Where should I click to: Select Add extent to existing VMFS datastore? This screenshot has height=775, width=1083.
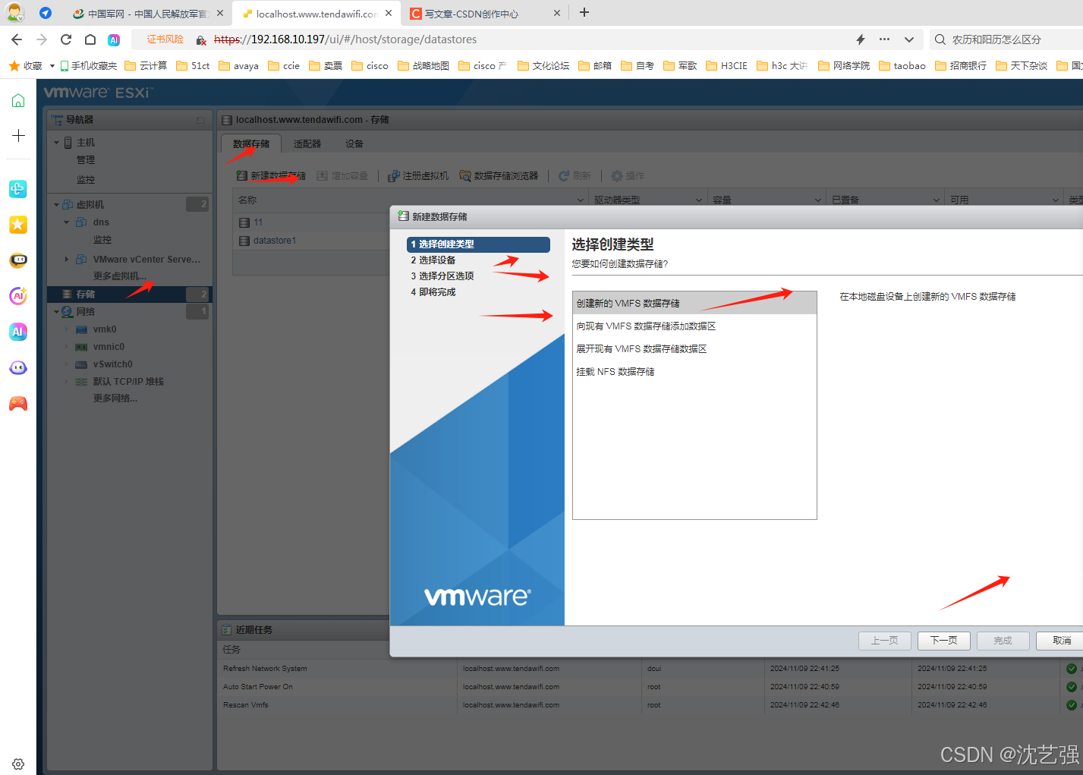tap(694, 326)
